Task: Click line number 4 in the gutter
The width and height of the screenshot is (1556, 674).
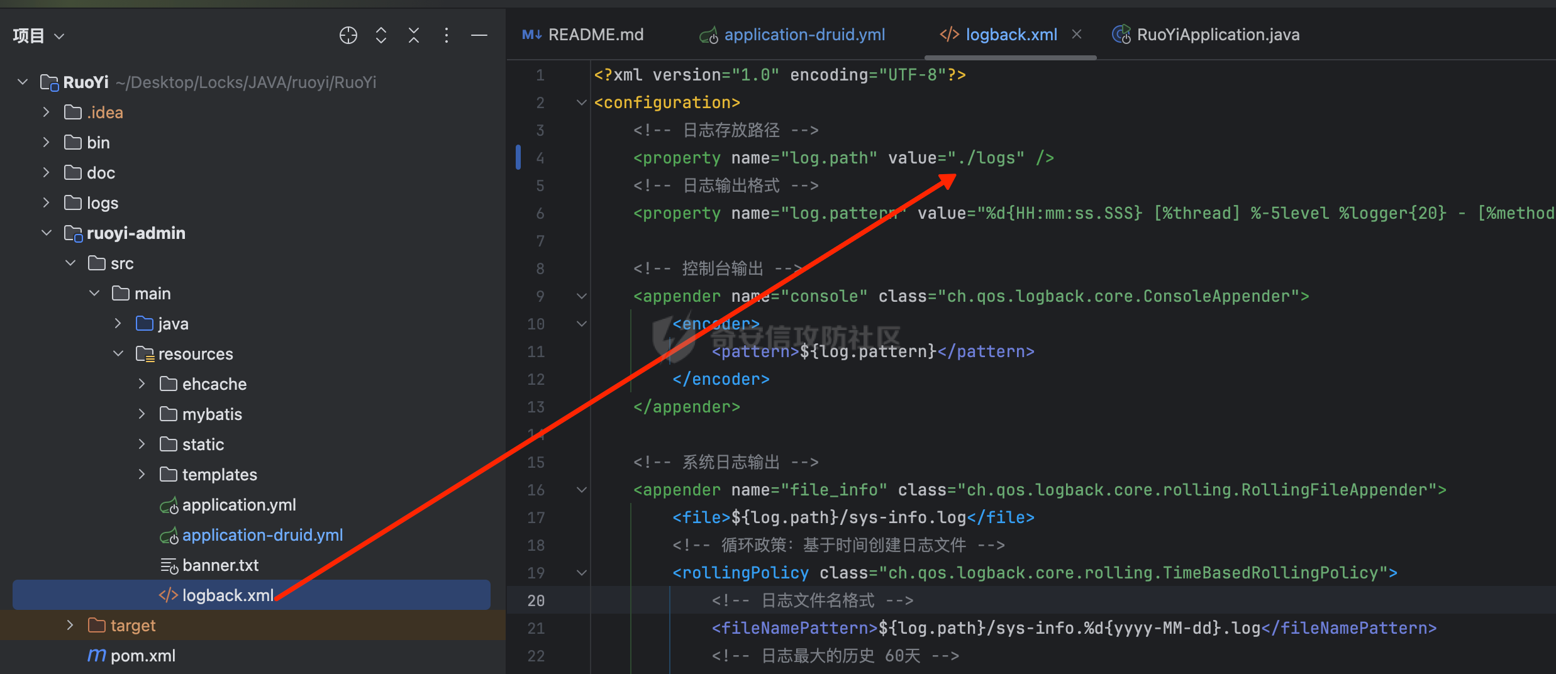Action: tap(540, 158)
